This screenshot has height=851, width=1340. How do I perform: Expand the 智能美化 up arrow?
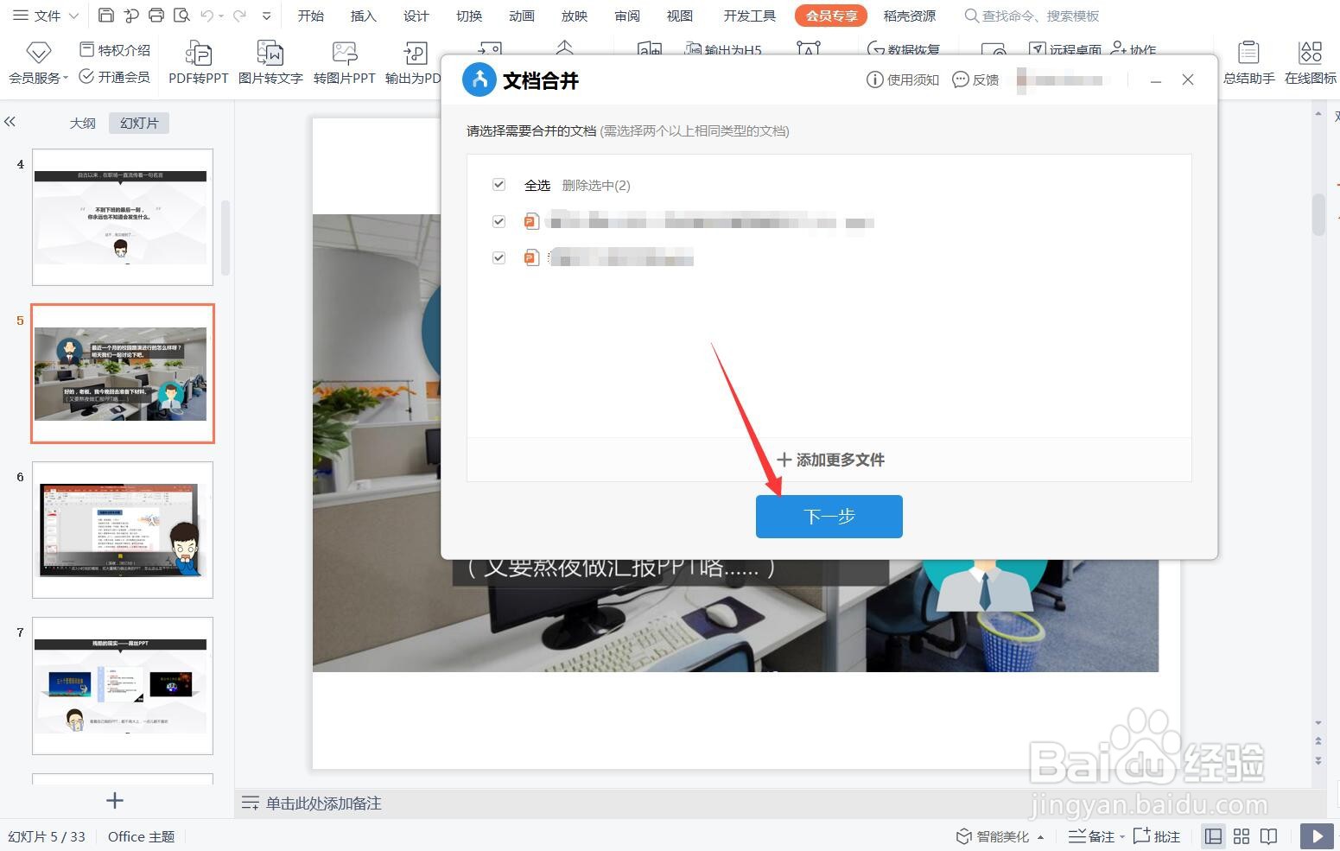pos(1040,836)
